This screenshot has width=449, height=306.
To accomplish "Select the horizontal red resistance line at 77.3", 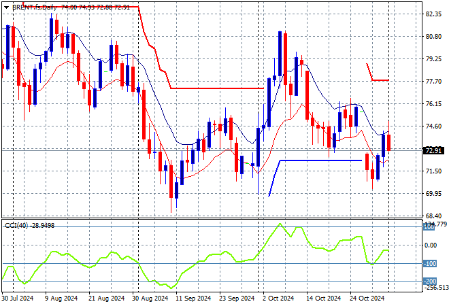I will click(218, 88).
